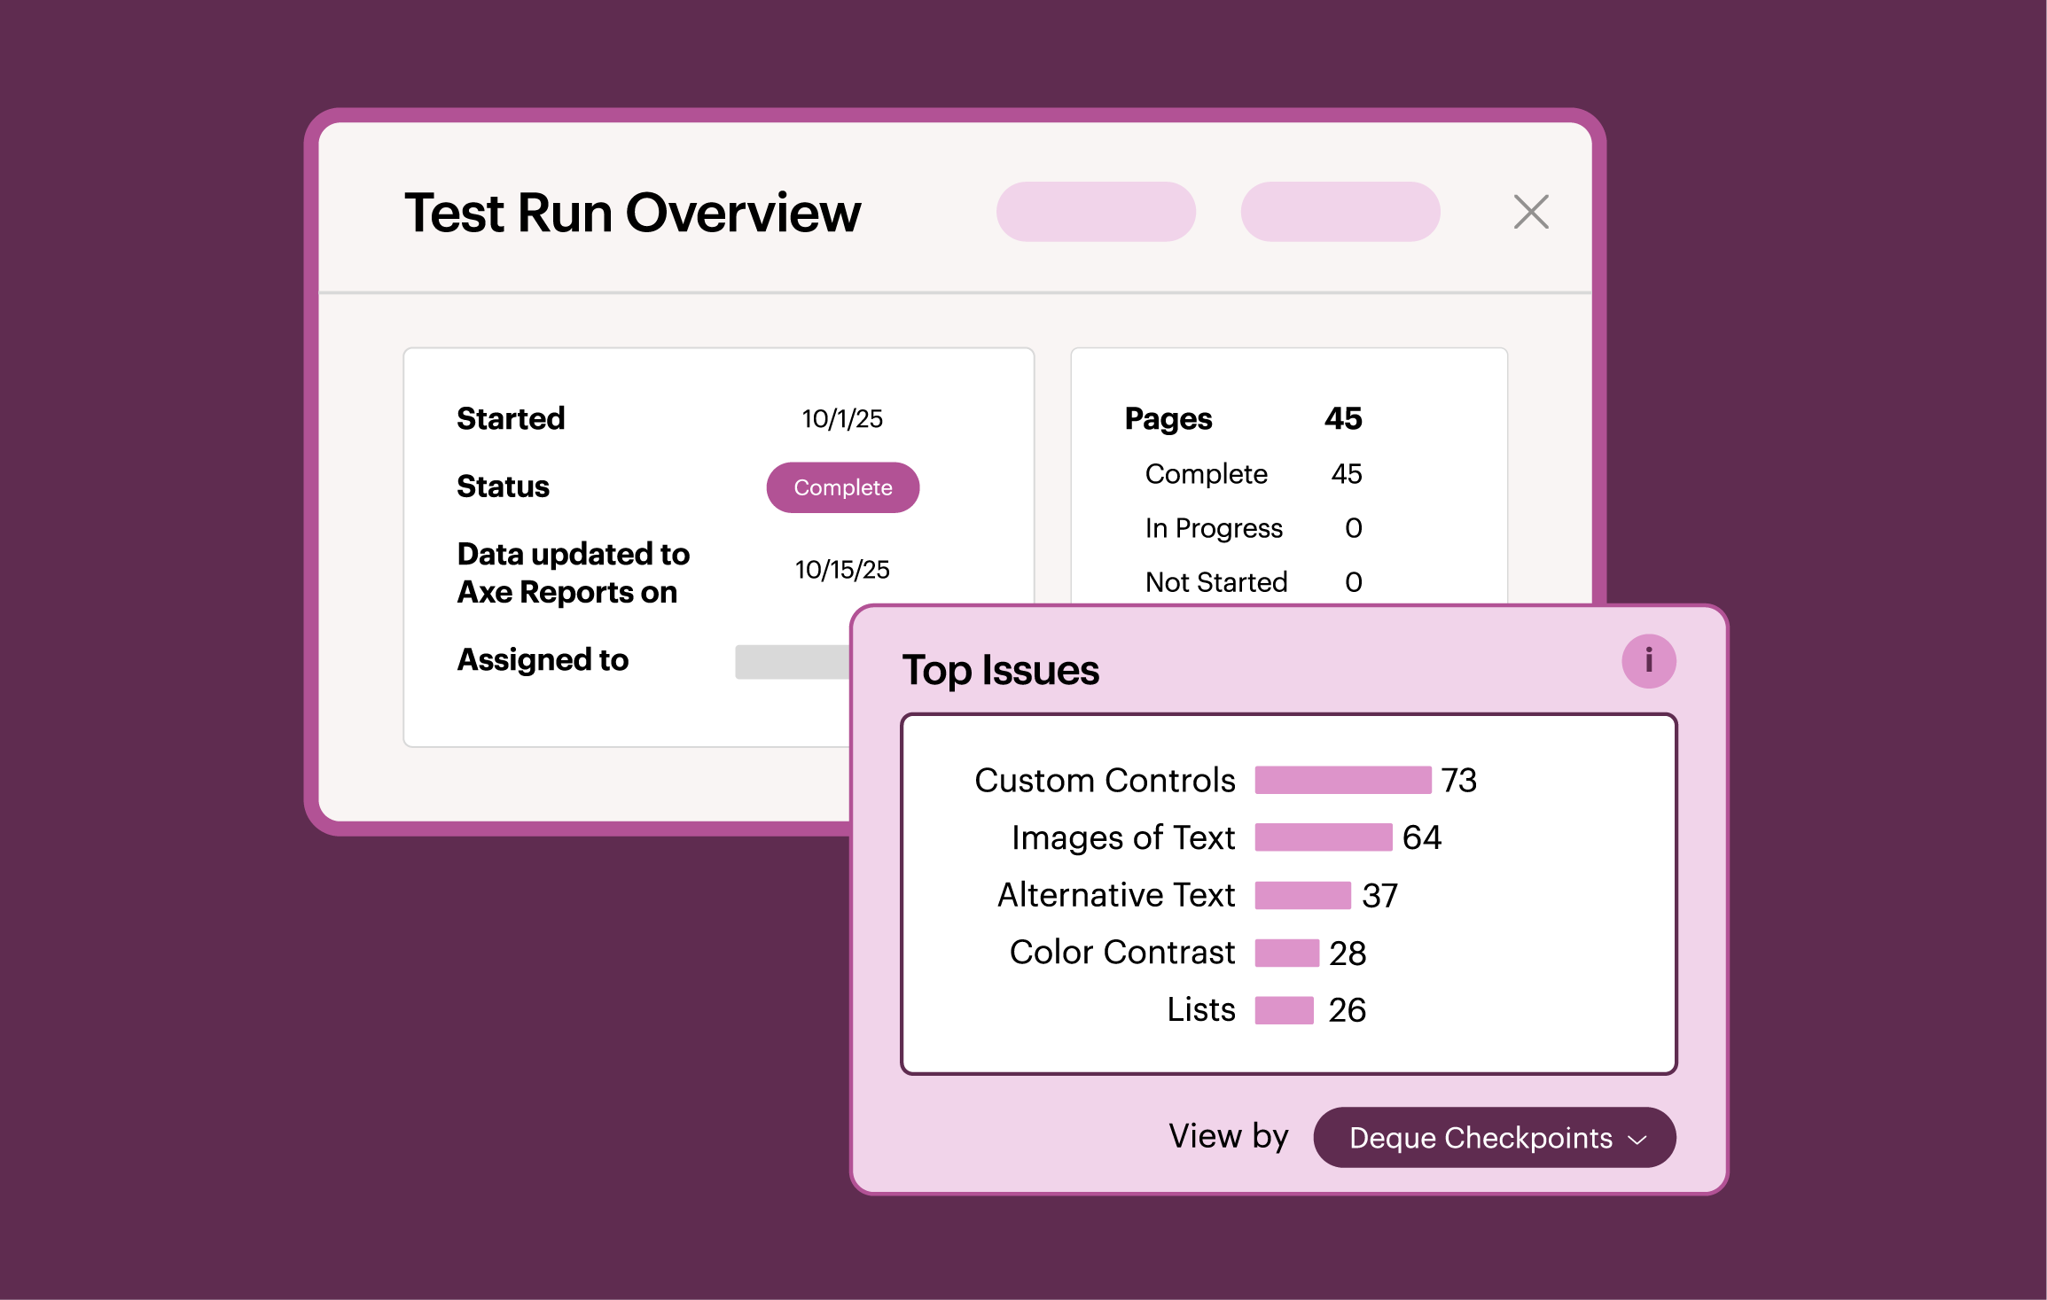Close the Test Run Overview dialog
This screenshot has height=1300, width=2047.
(x=1531, y=212)
